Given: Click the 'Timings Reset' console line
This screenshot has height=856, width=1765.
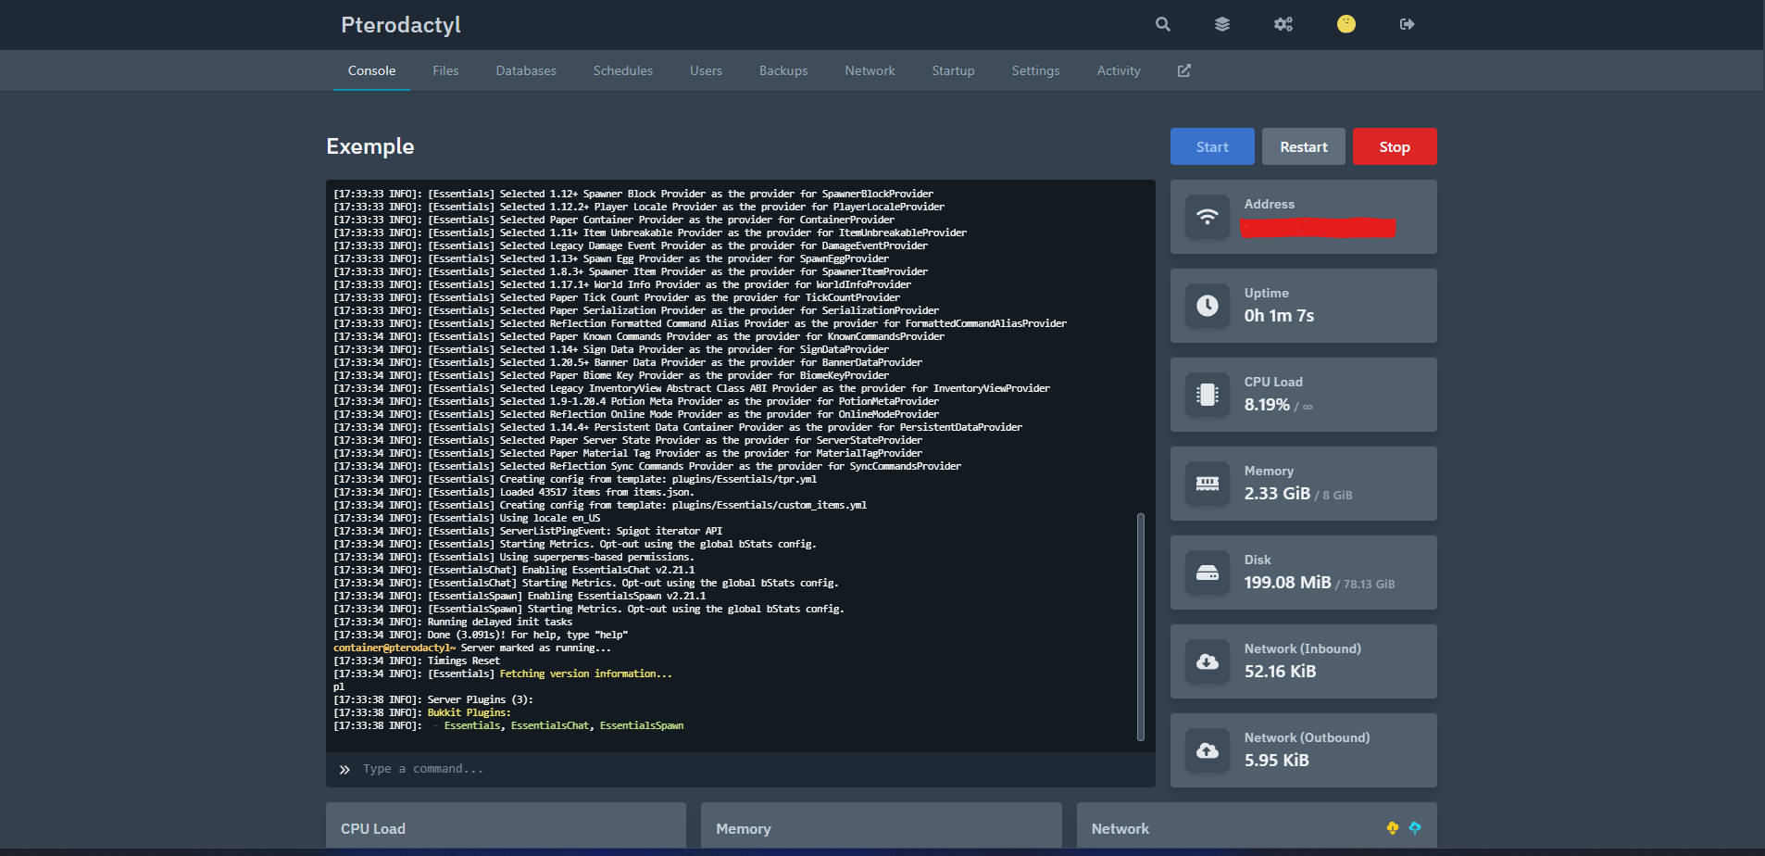Looking at the screenshot, I should 417,661.
